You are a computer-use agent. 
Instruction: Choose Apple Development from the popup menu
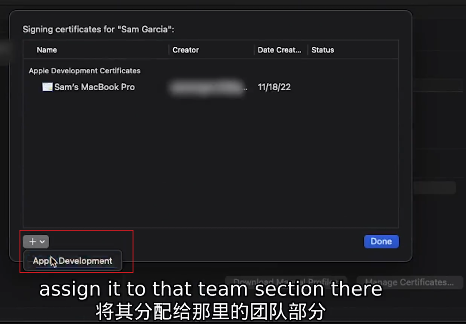tap(73, 261)
